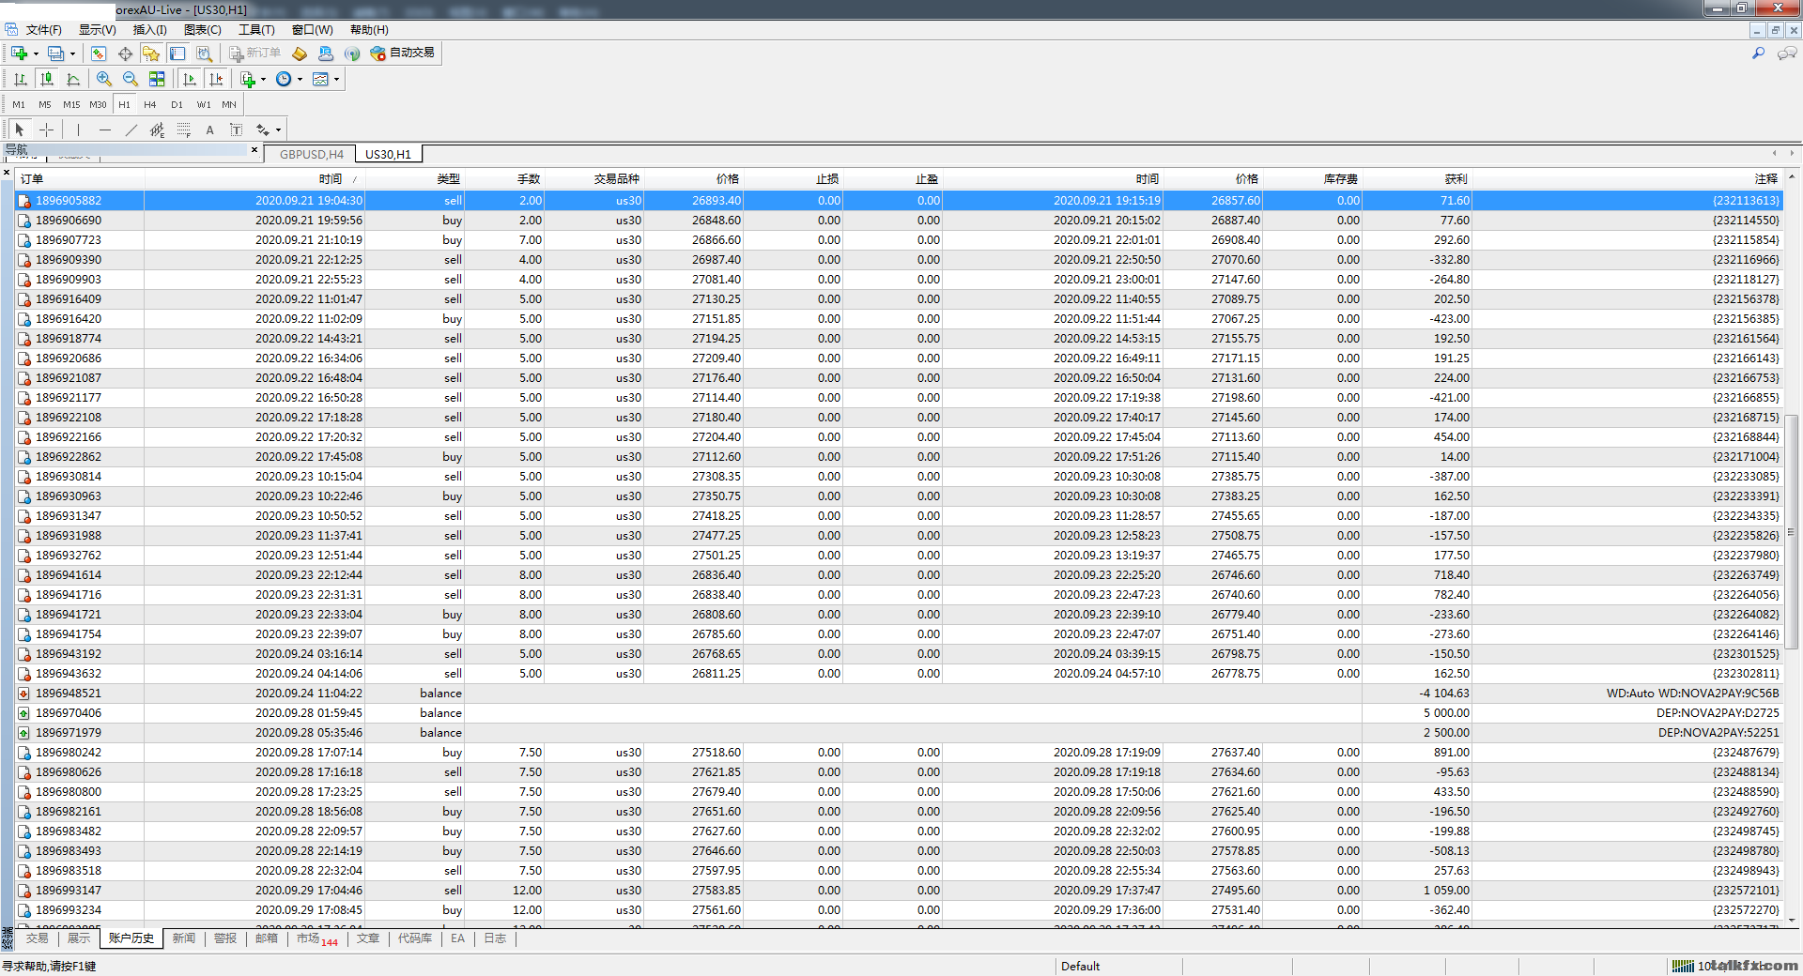Select balance row 1896948521
The height and width of the screenshot is (976, 1803).
[899, 693]
